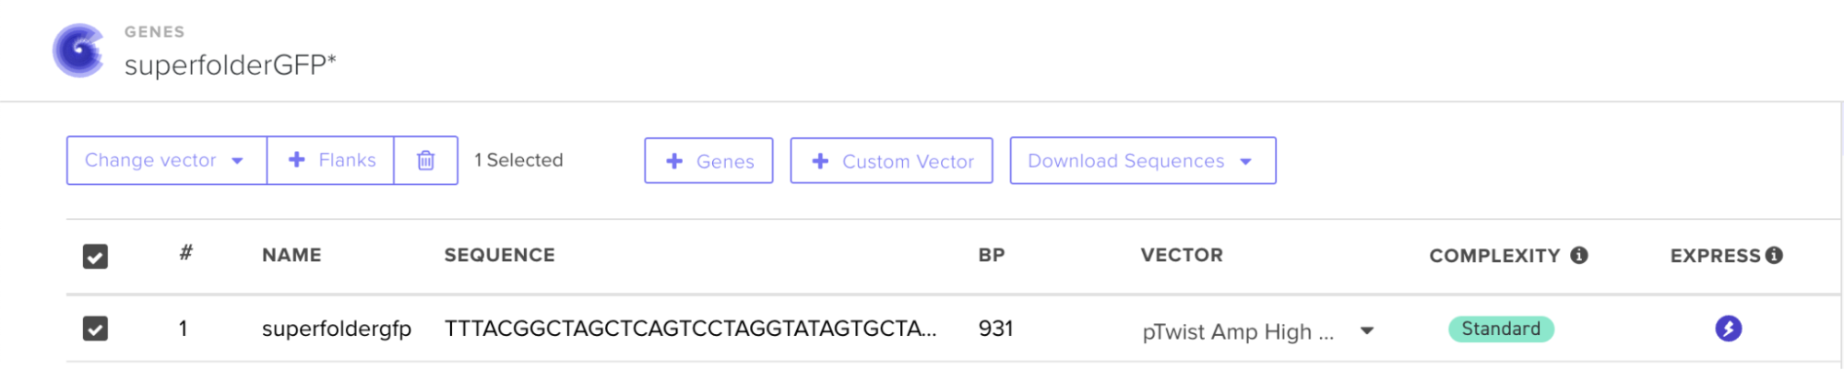Viewport: 1844px width, 370px height.
Task: Click the plus icon beside Flanks
Action: (297, 160)
